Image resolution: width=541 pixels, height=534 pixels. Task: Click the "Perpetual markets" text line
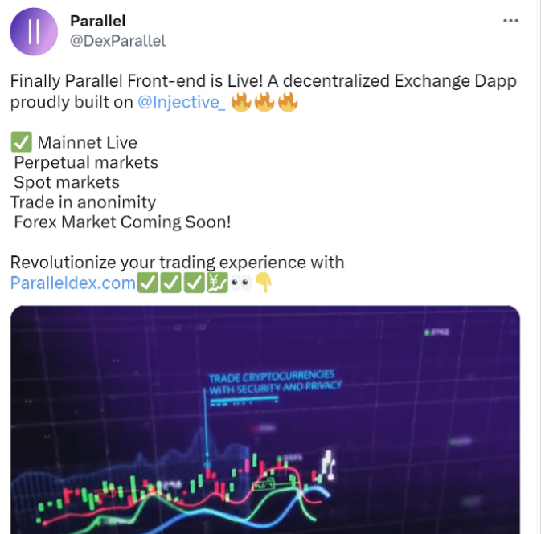[86, 163]
